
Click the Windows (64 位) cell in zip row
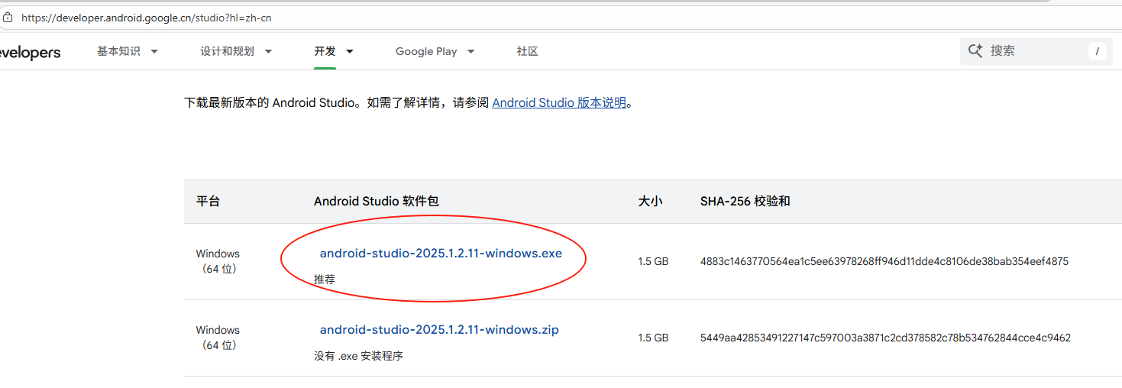coord(218,338)
